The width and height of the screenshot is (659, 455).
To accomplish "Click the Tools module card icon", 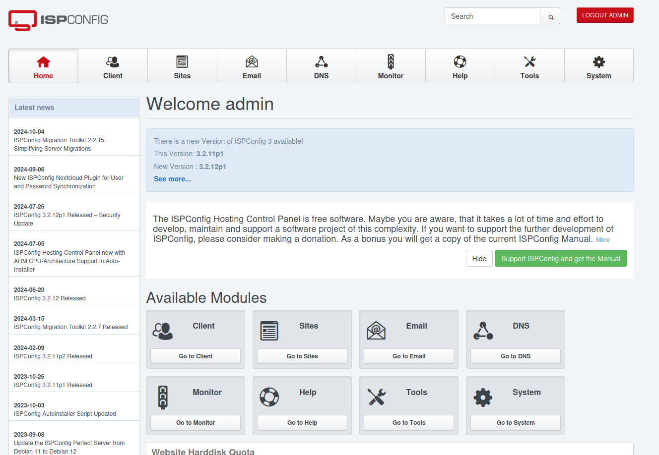I will click(x=376, y=397).
